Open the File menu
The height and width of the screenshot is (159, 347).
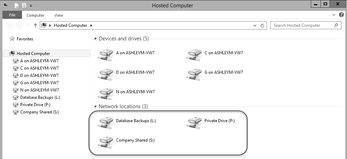tap(12, 15)
